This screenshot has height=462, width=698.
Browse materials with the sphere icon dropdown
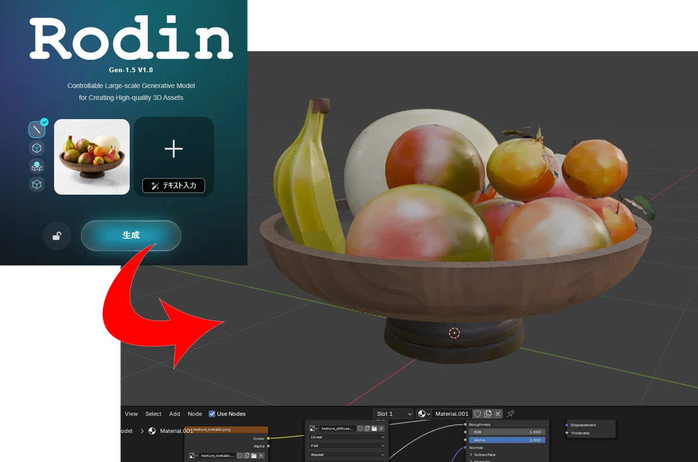click(x=424, y=414)
